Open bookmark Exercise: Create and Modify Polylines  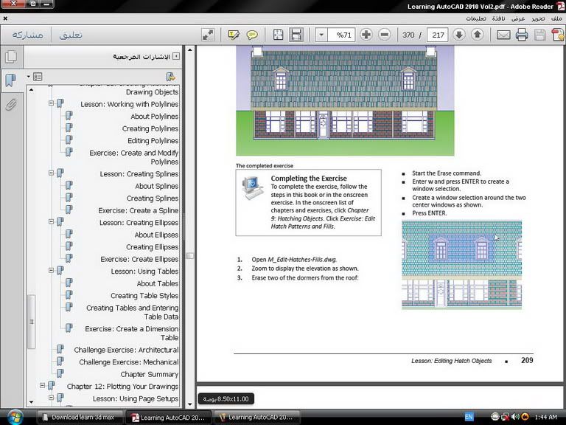(x=134, y=157)
